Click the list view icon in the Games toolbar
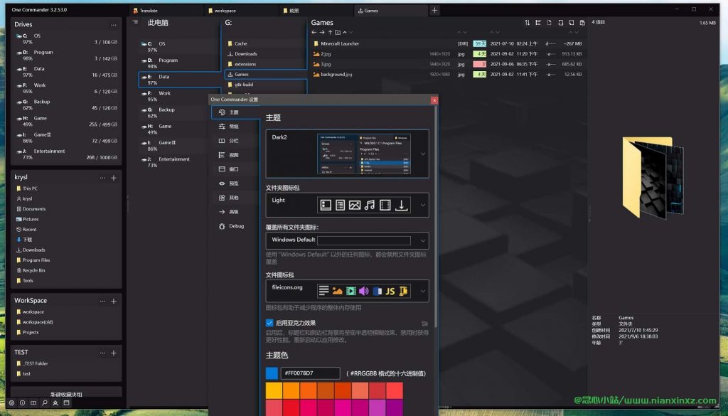Viewport: 728px width, 416px height. coord(538,22)
